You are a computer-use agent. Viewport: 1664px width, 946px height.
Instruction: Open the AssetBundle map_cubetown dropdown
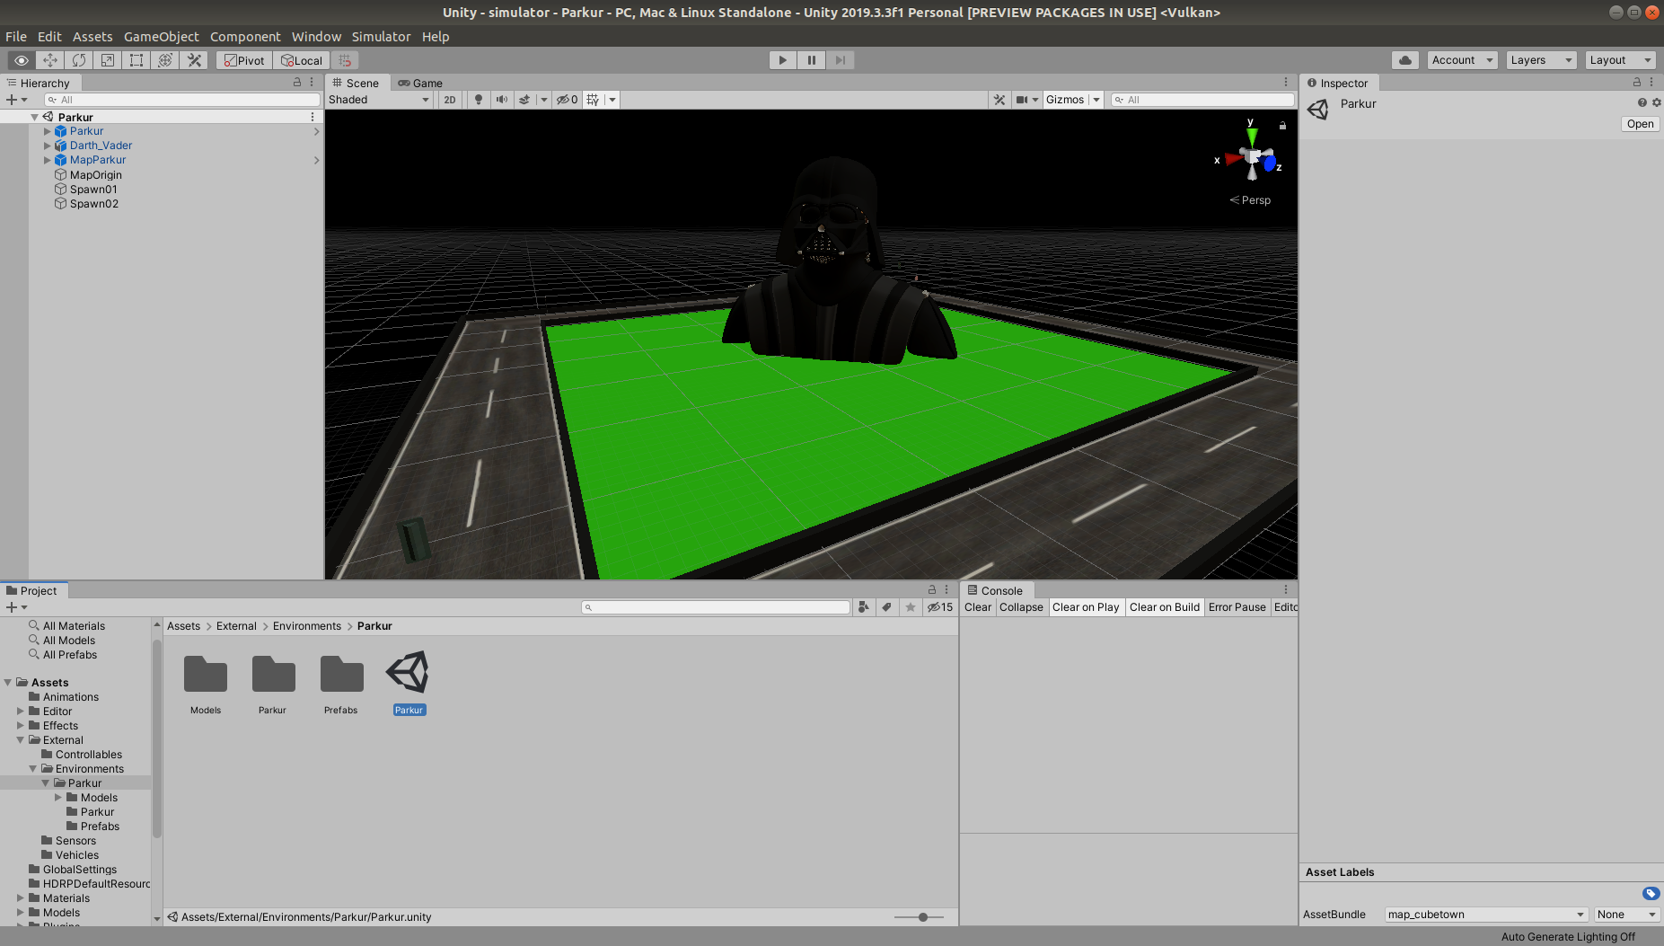point(1486,915)
